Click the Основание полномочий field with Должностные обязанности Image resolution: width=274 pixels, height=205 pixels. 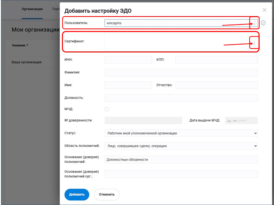pyautogui.click(x=181, y=160)
